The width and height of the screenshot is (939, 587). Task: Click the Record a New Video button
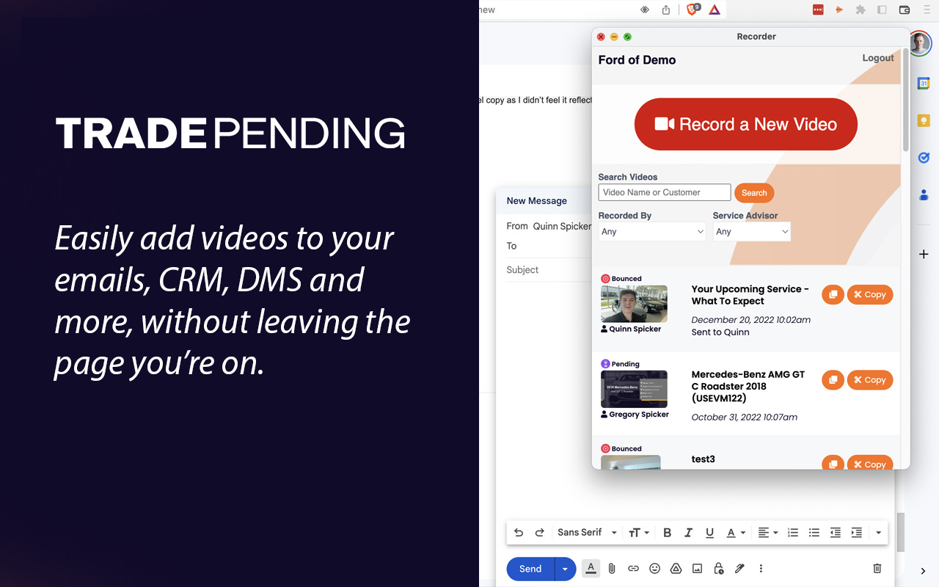tap(745, 124)
